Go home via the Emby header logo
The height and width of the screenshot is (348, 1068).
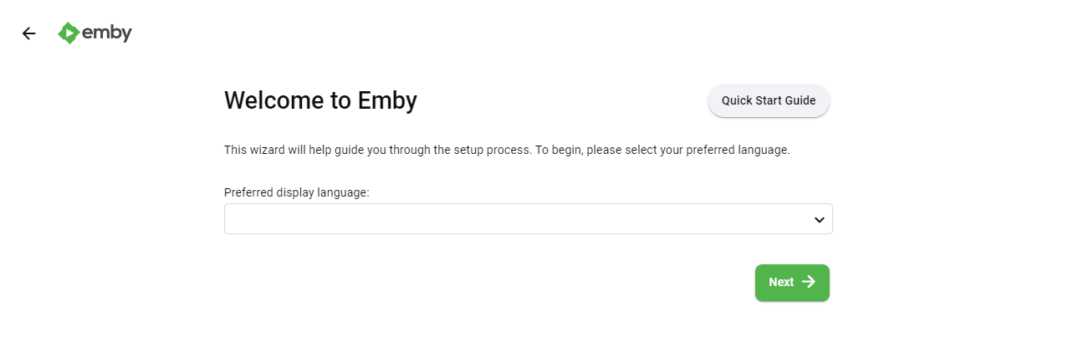(x=95, y=33)
